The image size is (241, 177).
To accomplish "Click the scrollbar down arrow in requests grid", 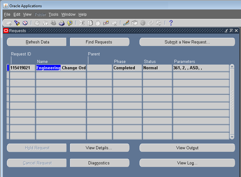I will pos(232,137).
